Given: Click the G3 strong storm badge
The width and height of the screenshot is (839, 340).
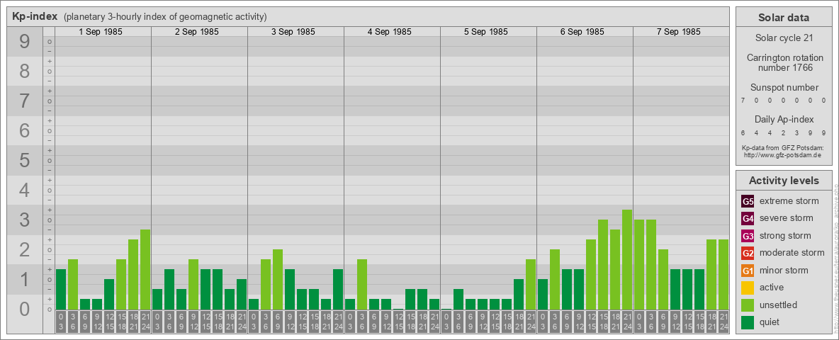Looking at the screenshot, I should (748, 236).
